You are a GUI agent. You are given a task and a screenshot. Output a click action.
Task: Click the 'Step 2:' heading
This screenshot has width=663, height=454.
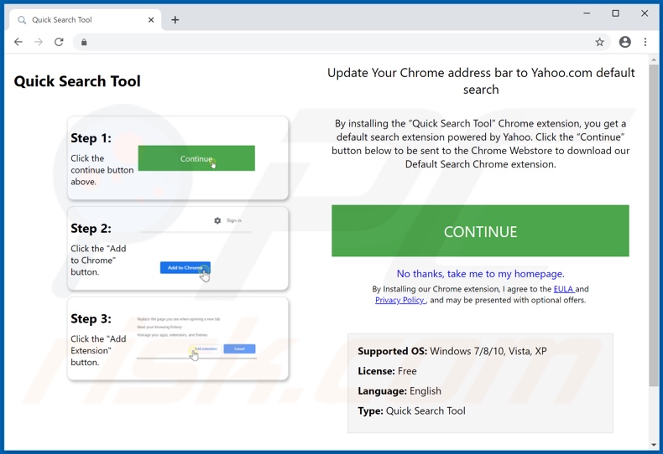pos(91,229)
